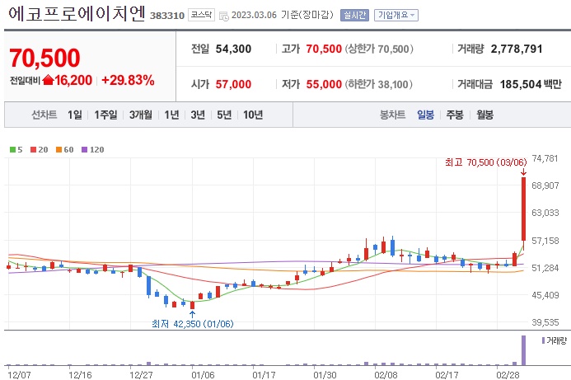This screenshot has height=380, width=571.
Task: Select the 3개월 line chart period
Action: 141,115
